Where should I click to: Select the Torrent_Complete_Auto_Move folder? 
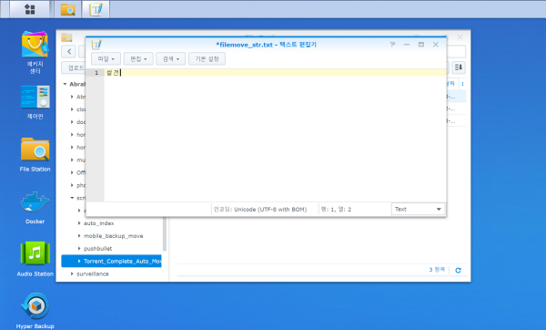click(x=111, y=261)
